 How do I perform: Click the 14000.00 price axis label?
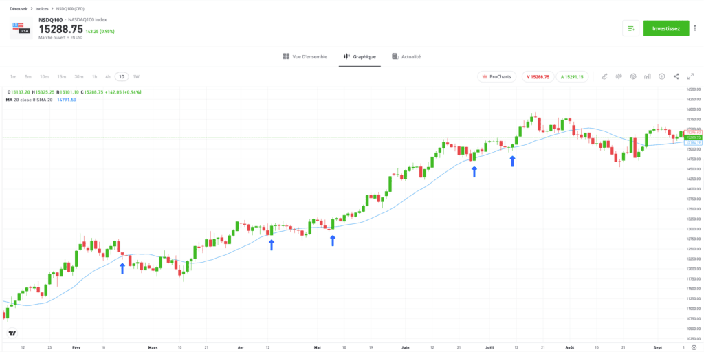693,189
